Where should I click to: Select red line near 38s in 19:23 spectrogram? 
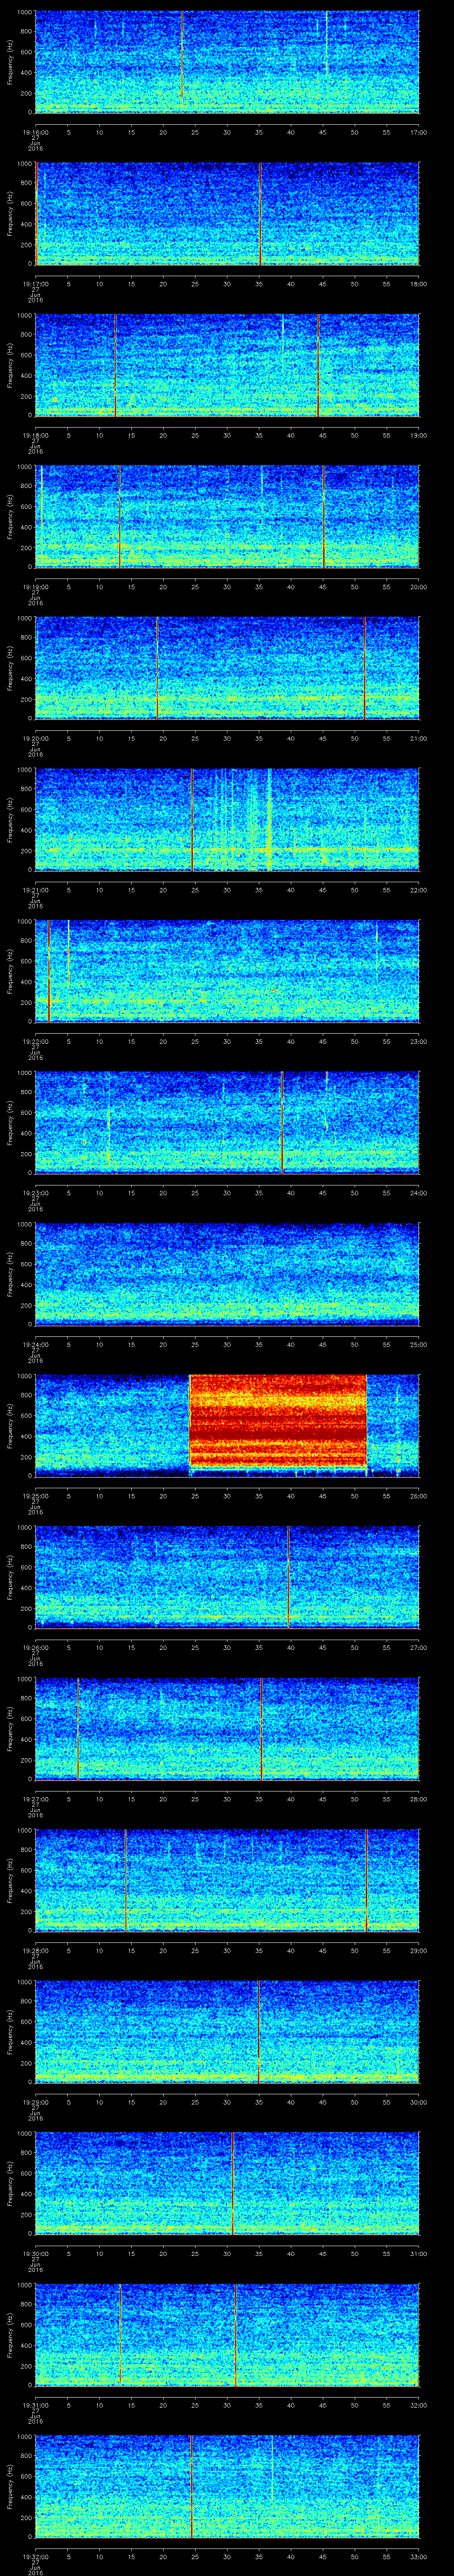coord(282,1121)
